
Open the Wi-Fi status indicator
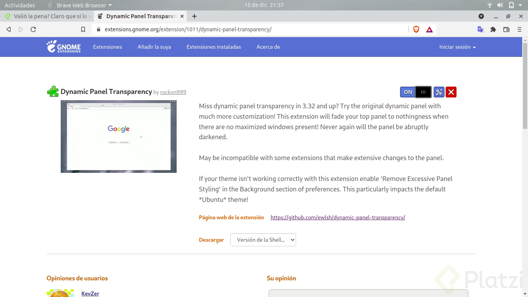click(x=490, y=5)
